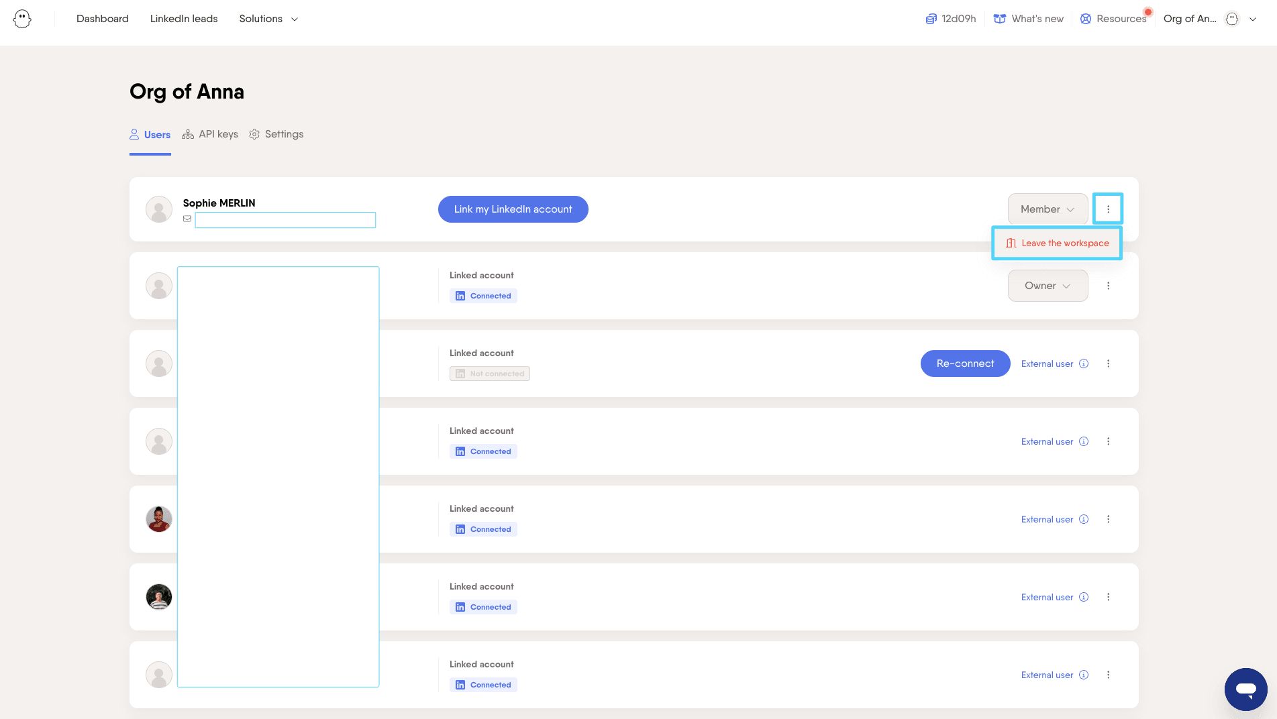
Task: Click the Re-connect button
Action: pos(965,364)
